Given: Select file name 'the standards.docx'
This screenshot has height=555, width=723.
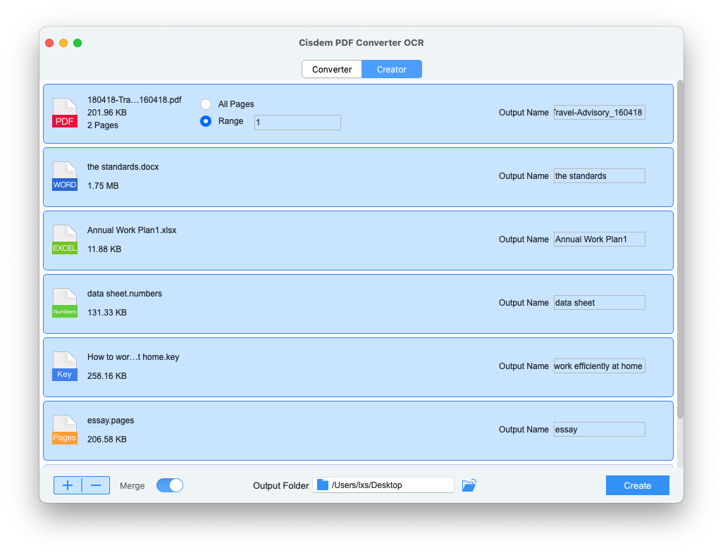Looking at the screenshot, I should tap(123, 167).
